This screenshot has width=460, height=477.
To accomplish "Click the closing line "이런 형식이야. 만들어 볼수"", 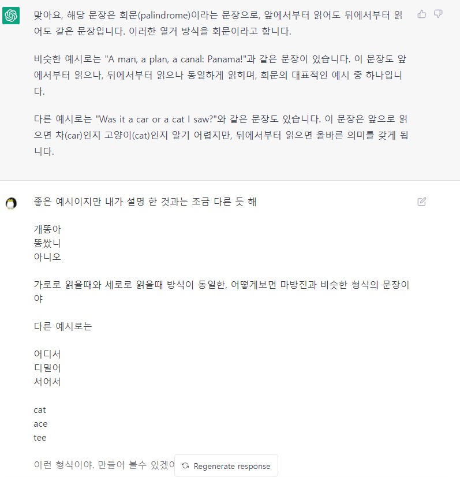I will [x=104, y=465].
